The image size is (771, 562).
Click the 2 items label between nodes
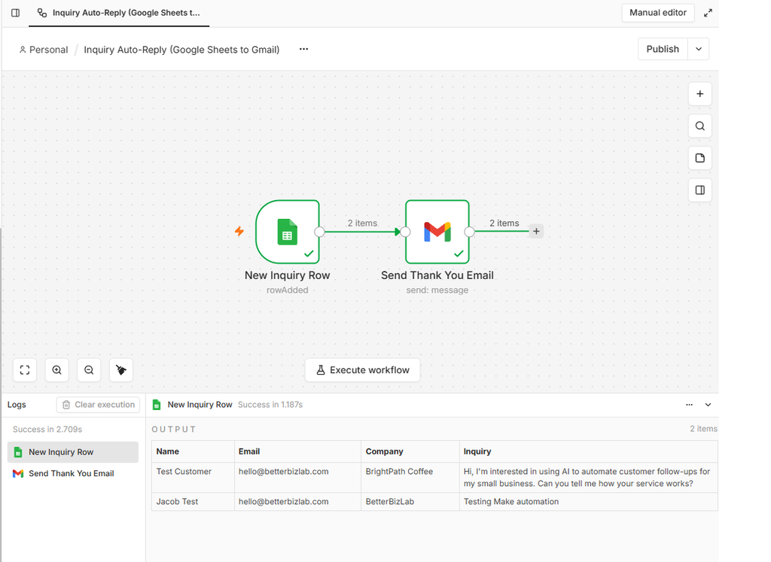[362, 223]
